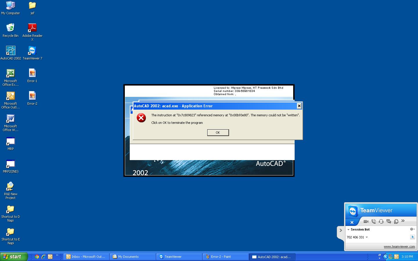The image size is (418, 261).
Task: Open the www.teamviewer.com link
Action: coord(399,246)
